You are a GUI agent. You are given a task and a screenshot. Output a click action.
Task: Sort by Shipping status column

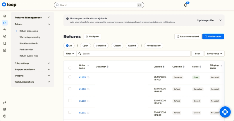[221, 66]
